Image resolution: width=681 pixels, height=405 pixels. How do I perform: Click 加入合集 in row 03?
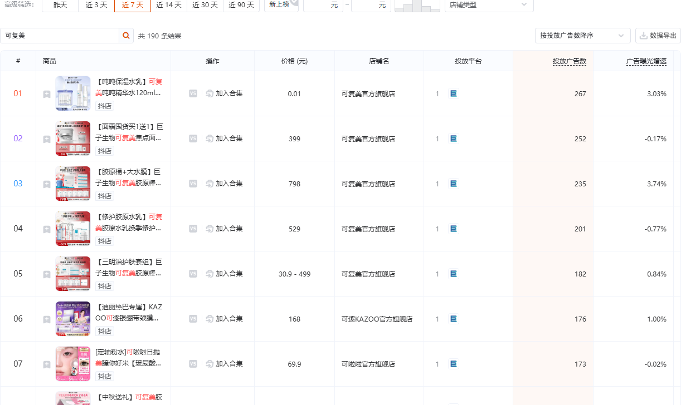click(224, 184)
